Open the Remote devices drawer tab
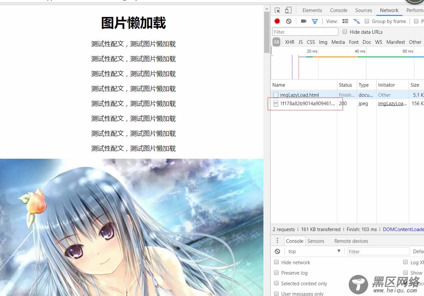 coord(351,241)
